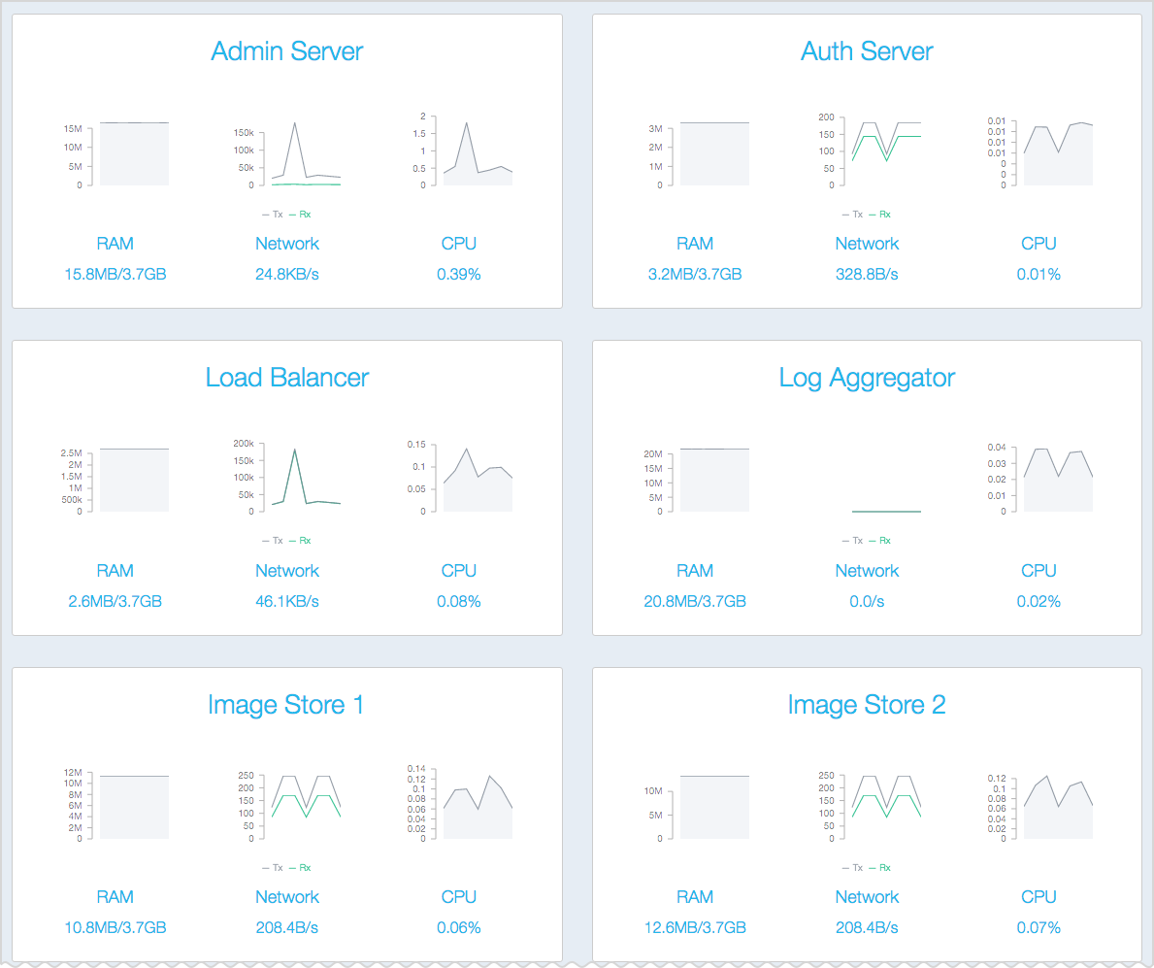Select the Load Balancer heading
Viewport: 1154px width, 968px height.
[x=286, y=378]
